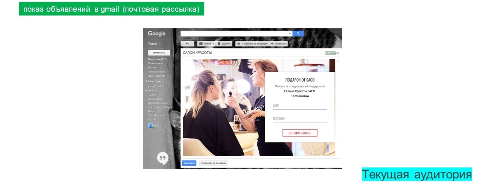The height and width of the screenshot is (190, 485).
Task: Click the user avatar in sidebar
Action: pyautogui.click(x=150, y=125)
